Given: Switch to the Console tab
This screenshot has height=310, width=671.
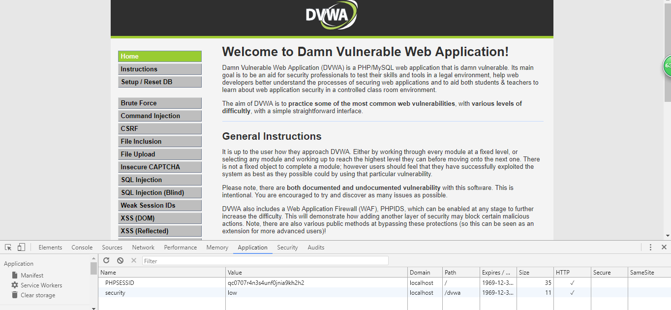Looking at the screenshot, I should pyautogui.click(x=82, y=248).
